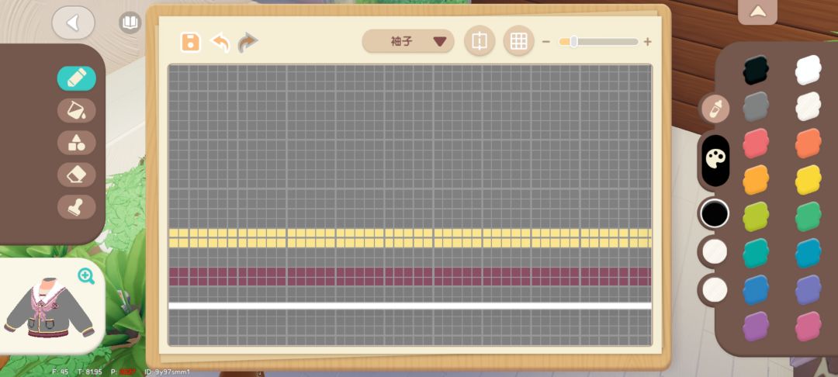This screenshot has width=838, height=377.
Task: Select the second white recent color slot
Action: (x=715, y=289)
